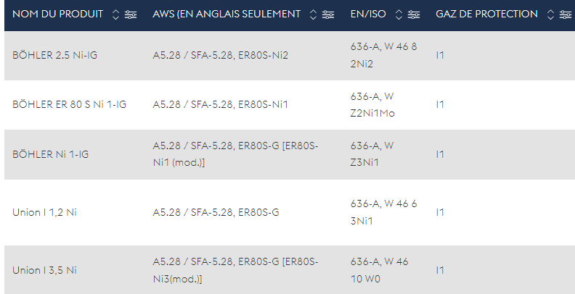Sort by AWS column arrows

pos(313,14)
